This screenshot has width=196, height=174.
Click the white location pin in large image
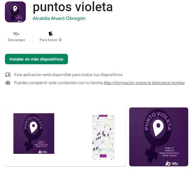(158, 128)
